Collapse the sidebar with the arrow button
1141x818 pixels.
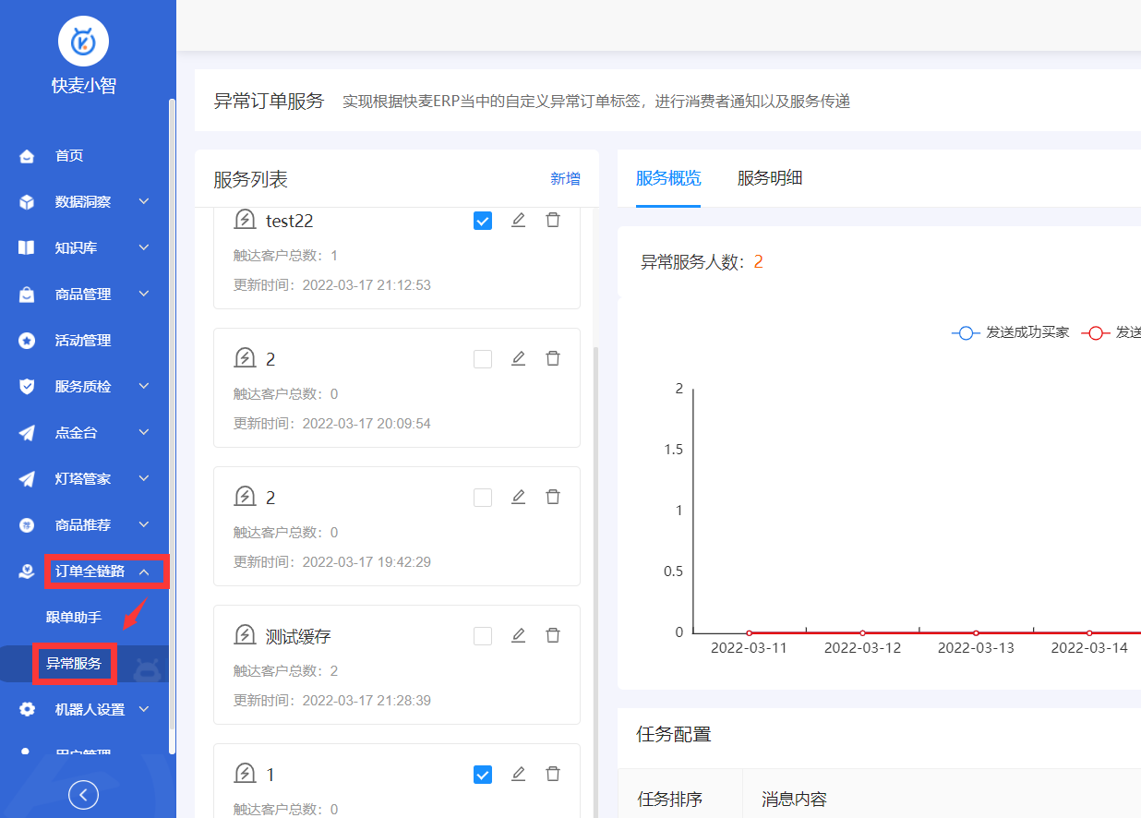(83, 795)
